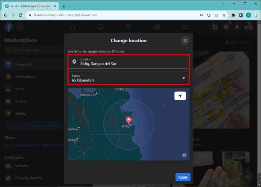This screenshot has width=261, height=187.
Task: Open the Chrome extensions puzzle icon
Action: pos(233,15)
